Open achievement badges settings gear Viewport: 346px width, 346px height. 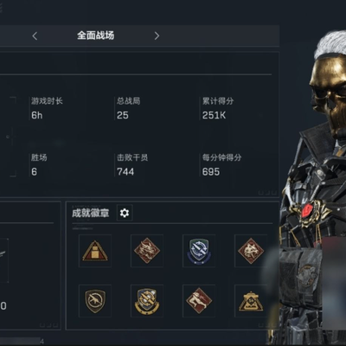(x=125, y=213)
